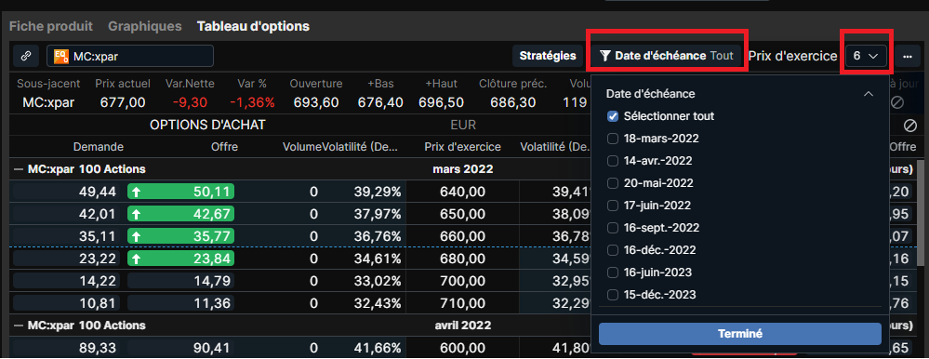Tick the 16-sept.-2022 checkbox
Image resolution: width=929 pixels, height=359 pixels.
(x=613, y=228)
